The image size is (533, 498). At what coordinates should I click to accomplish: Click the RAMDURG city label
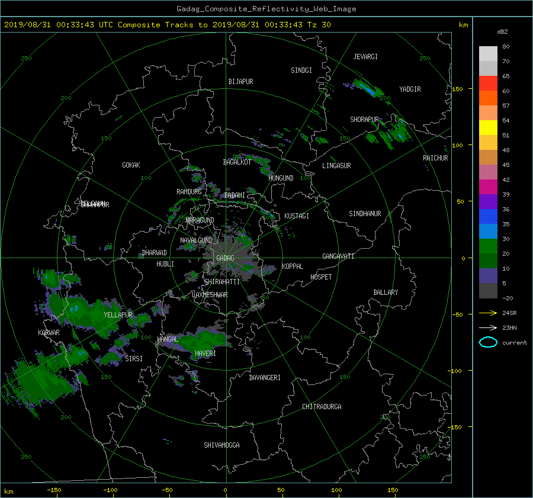[189, 192]
